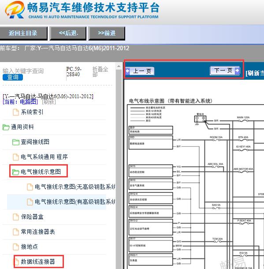Go to next page with 下一页
Image resolution: width=264 pixels, height=269 pixels.
[x=225, y=70]
